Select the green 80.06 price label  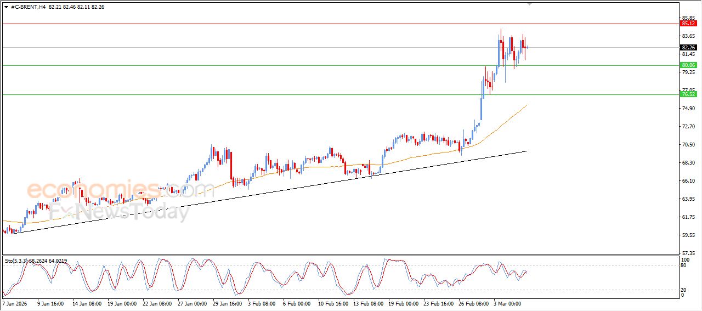pos(688,65)
